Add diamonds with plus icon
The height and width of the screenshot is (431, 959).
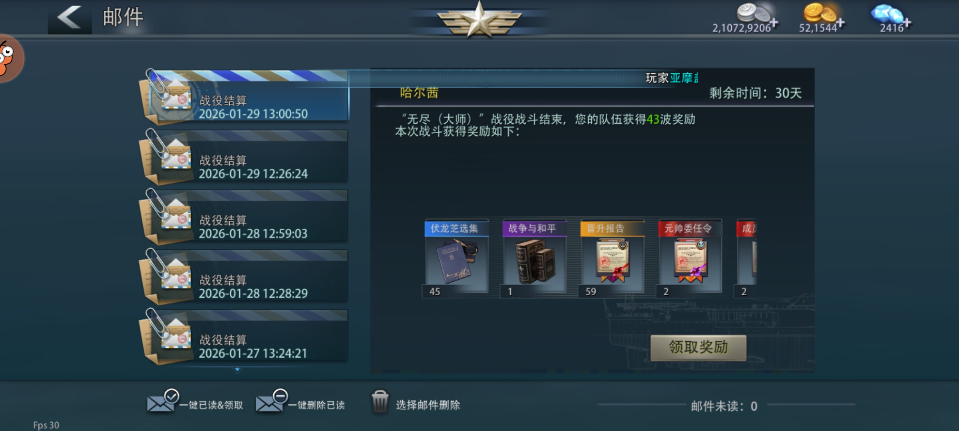(x=907, y=23)
